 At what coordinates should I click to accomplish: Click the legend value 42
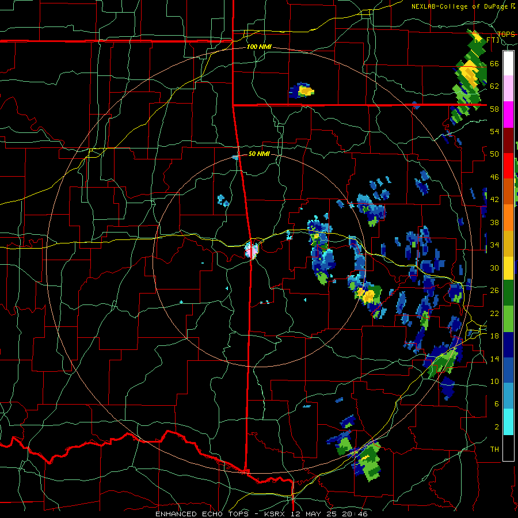pyautogui.click(x=494, y=200)
